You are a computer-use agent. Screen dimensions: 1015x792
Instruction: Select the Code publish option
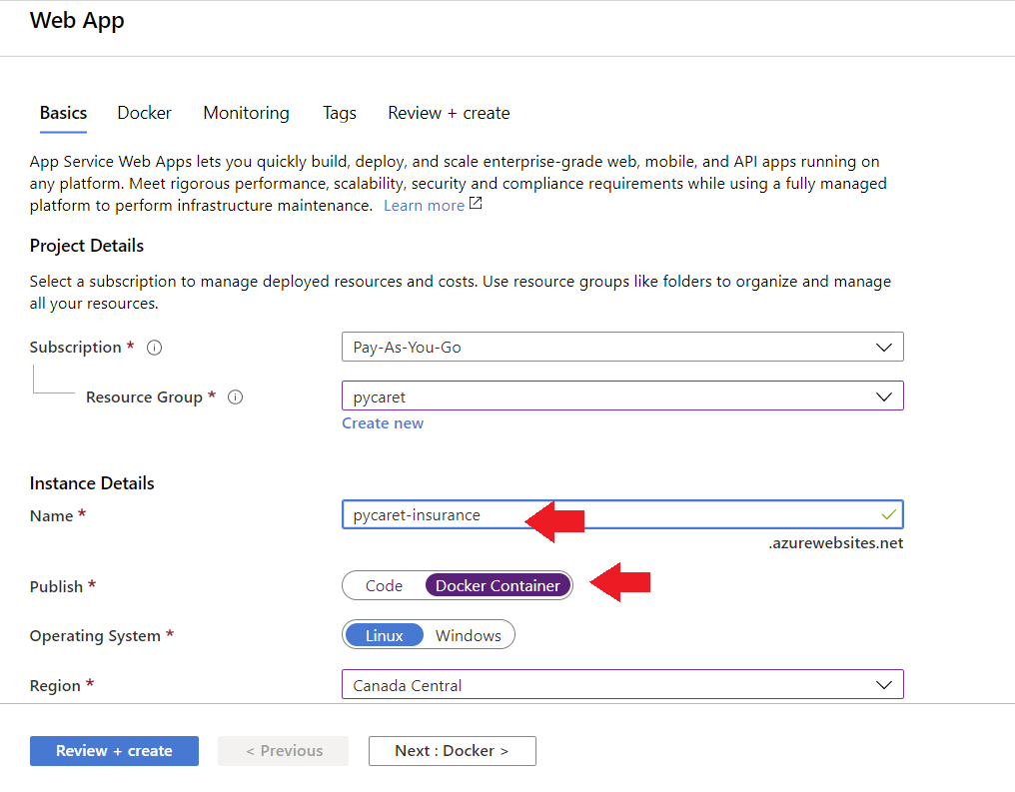pyautogui.click(x=384, y=585)
